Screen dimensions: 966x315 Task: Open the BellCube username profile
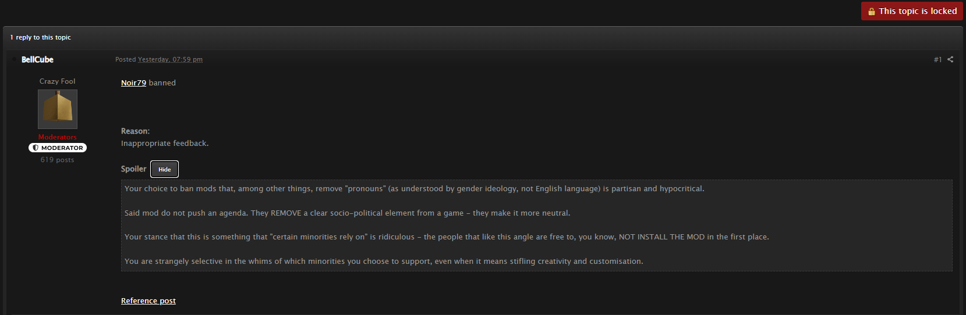(37, 59)
